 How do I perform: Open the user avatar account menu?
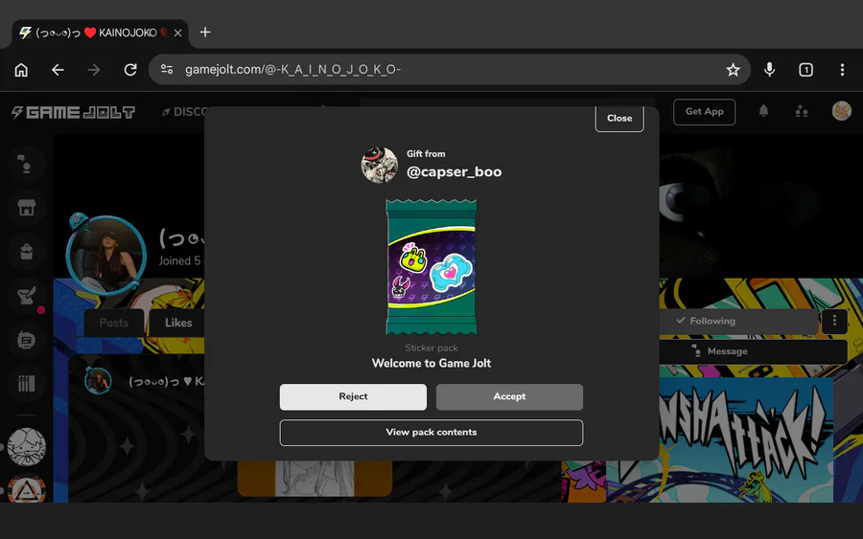842,111
